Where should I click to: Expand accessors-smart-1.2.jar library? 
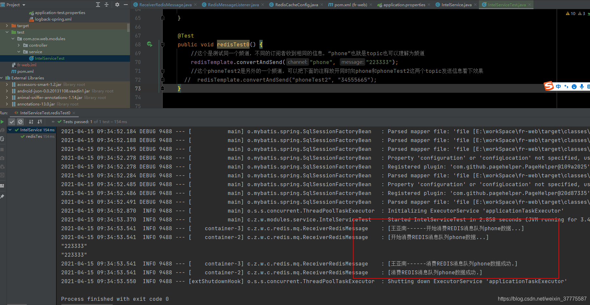pyautogui.click(x=7, y=84)
